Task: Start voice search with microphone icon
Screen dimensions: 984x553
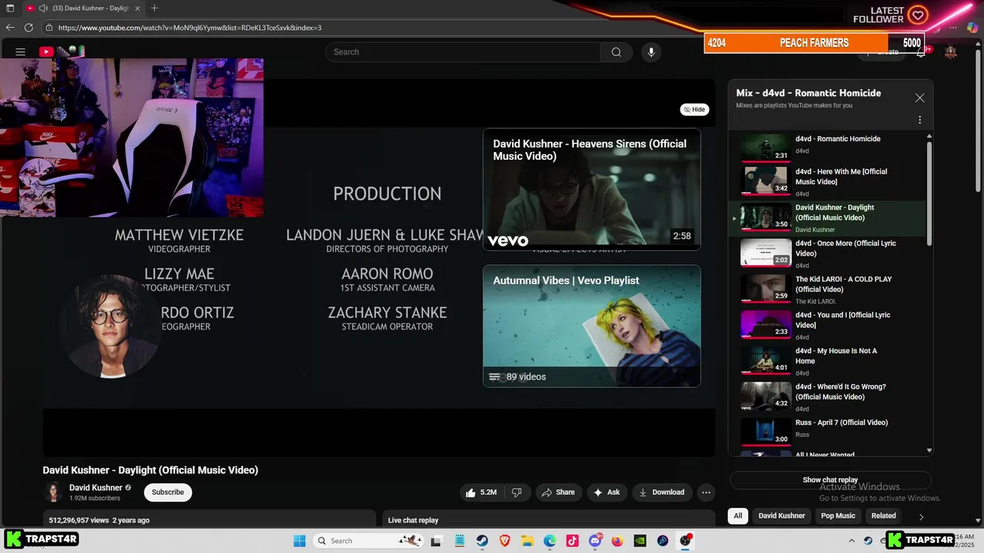Action: (651, 52)
